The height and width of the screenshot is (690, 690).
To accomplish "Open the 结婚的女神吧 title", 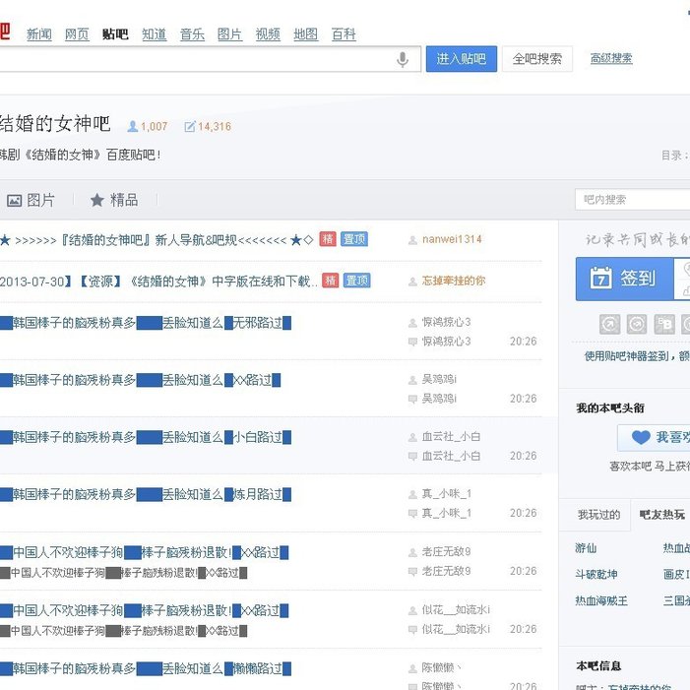I will [55, 124].
